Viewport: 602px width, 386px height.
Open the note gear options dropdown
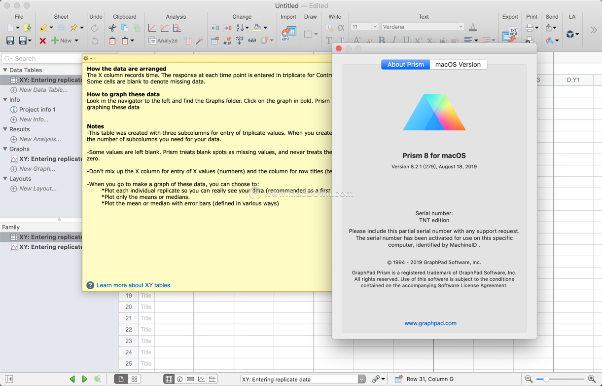click(x=88, y=58)
